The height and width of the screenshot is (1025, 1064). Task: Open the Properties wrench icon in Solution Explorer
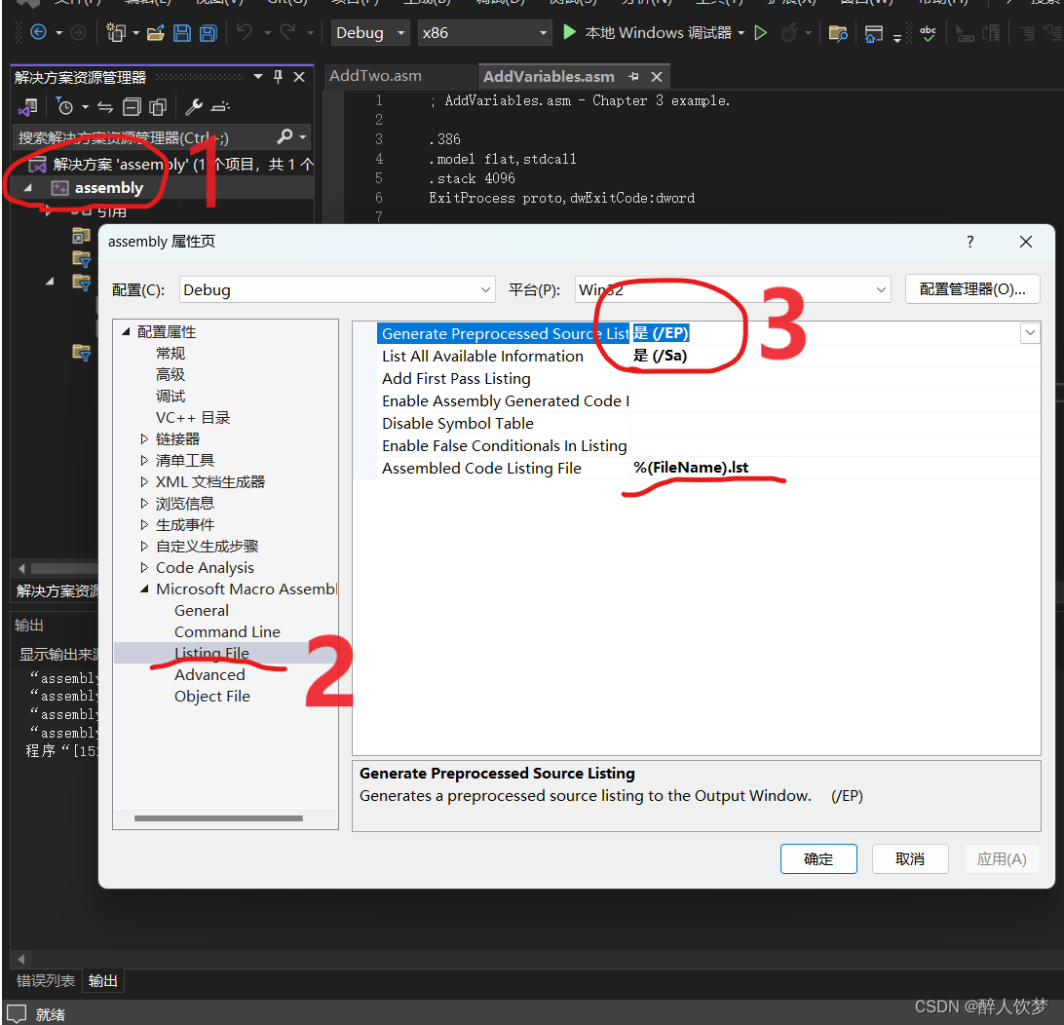point(193,106)
